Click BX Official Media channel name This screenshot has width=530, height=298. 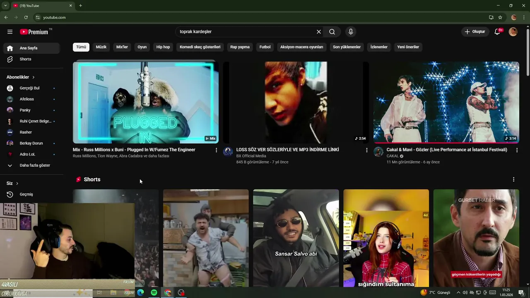[x=251, y=156]
